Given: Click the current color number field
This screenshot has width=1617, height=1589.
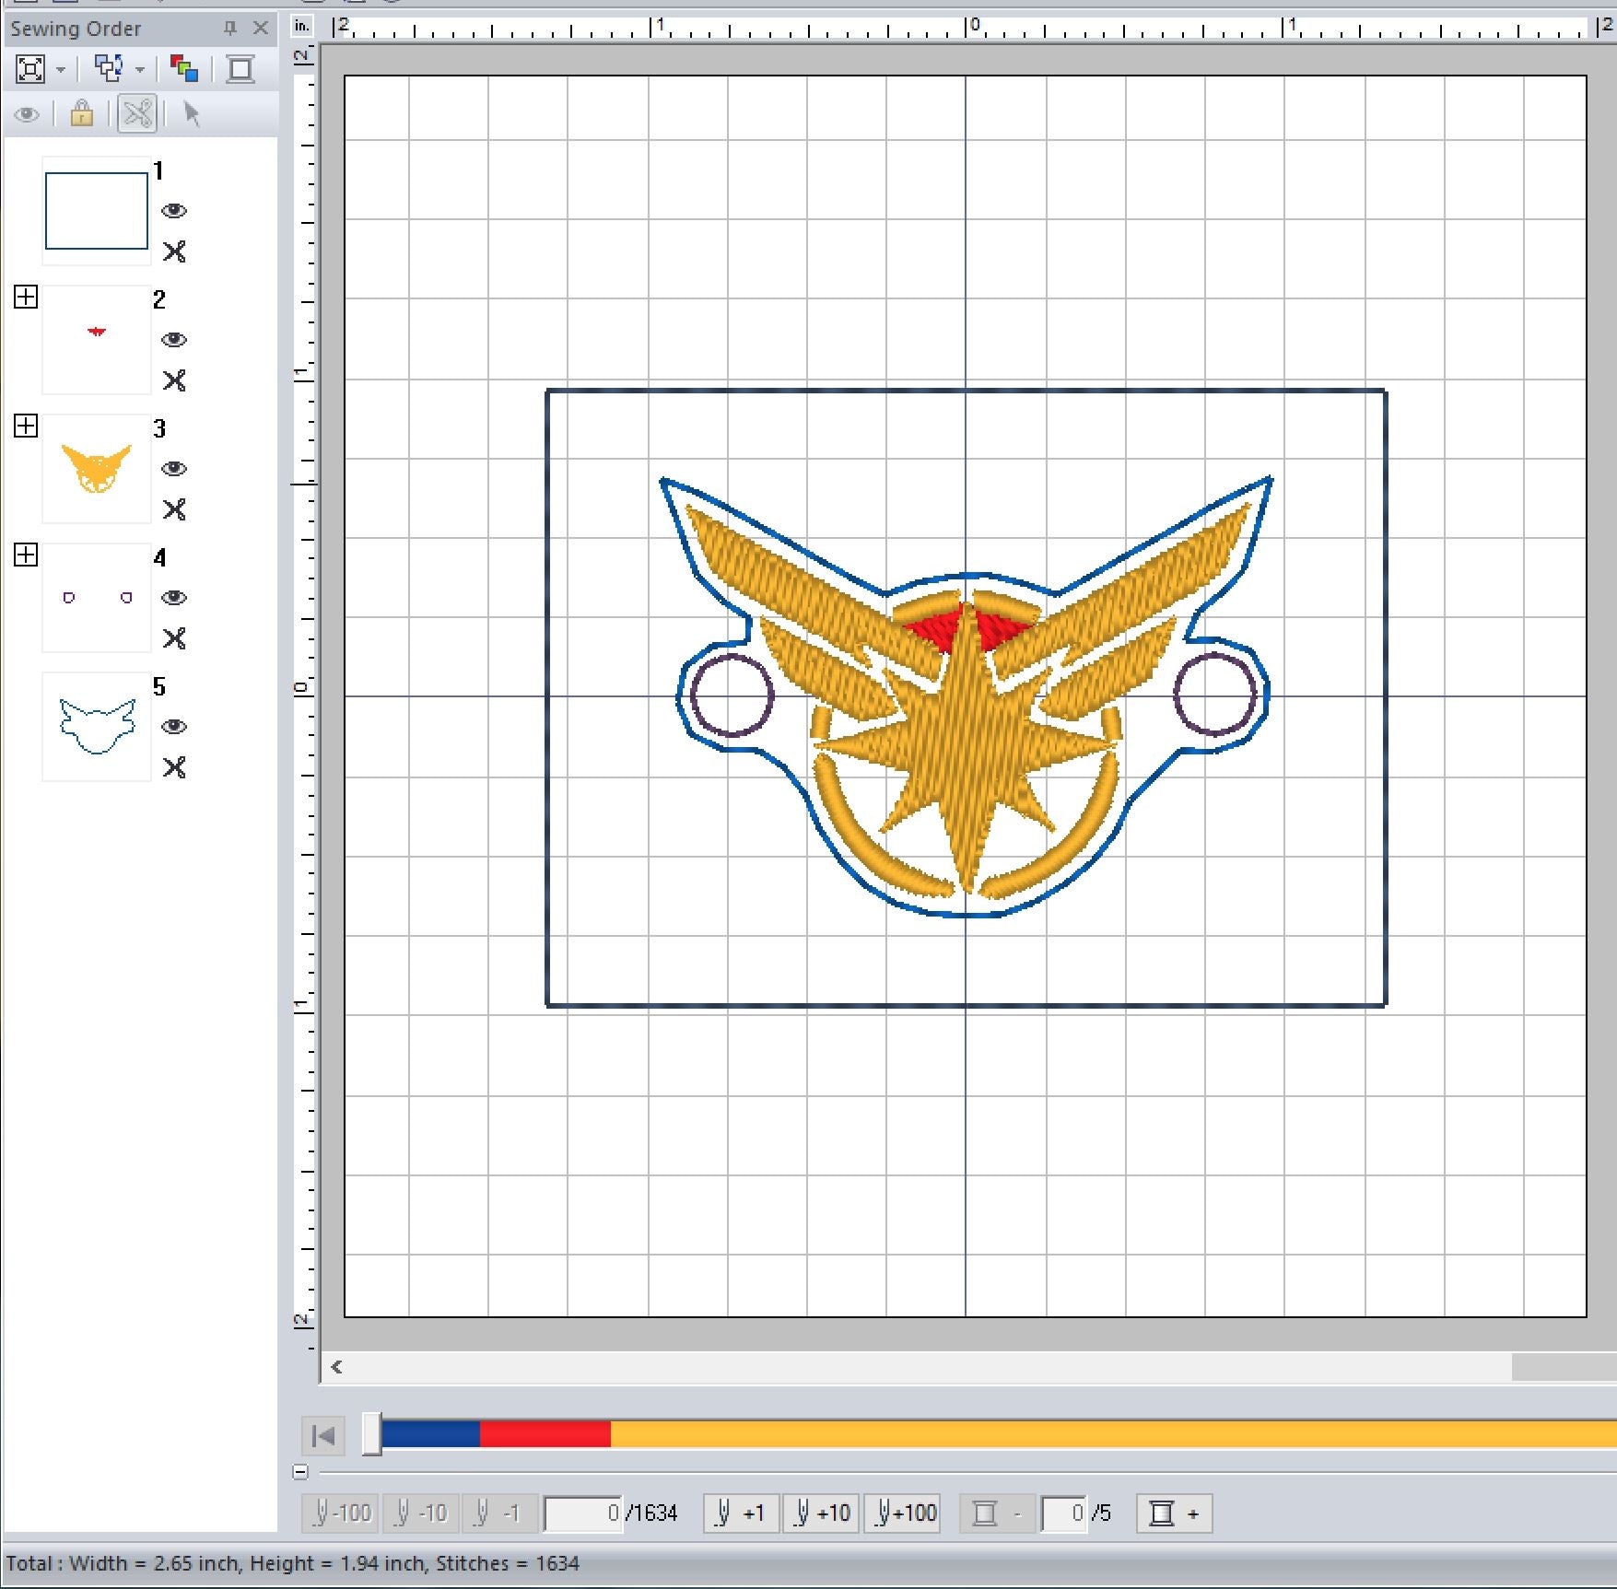Looking at the screenshot, I should point(1064,1513).
